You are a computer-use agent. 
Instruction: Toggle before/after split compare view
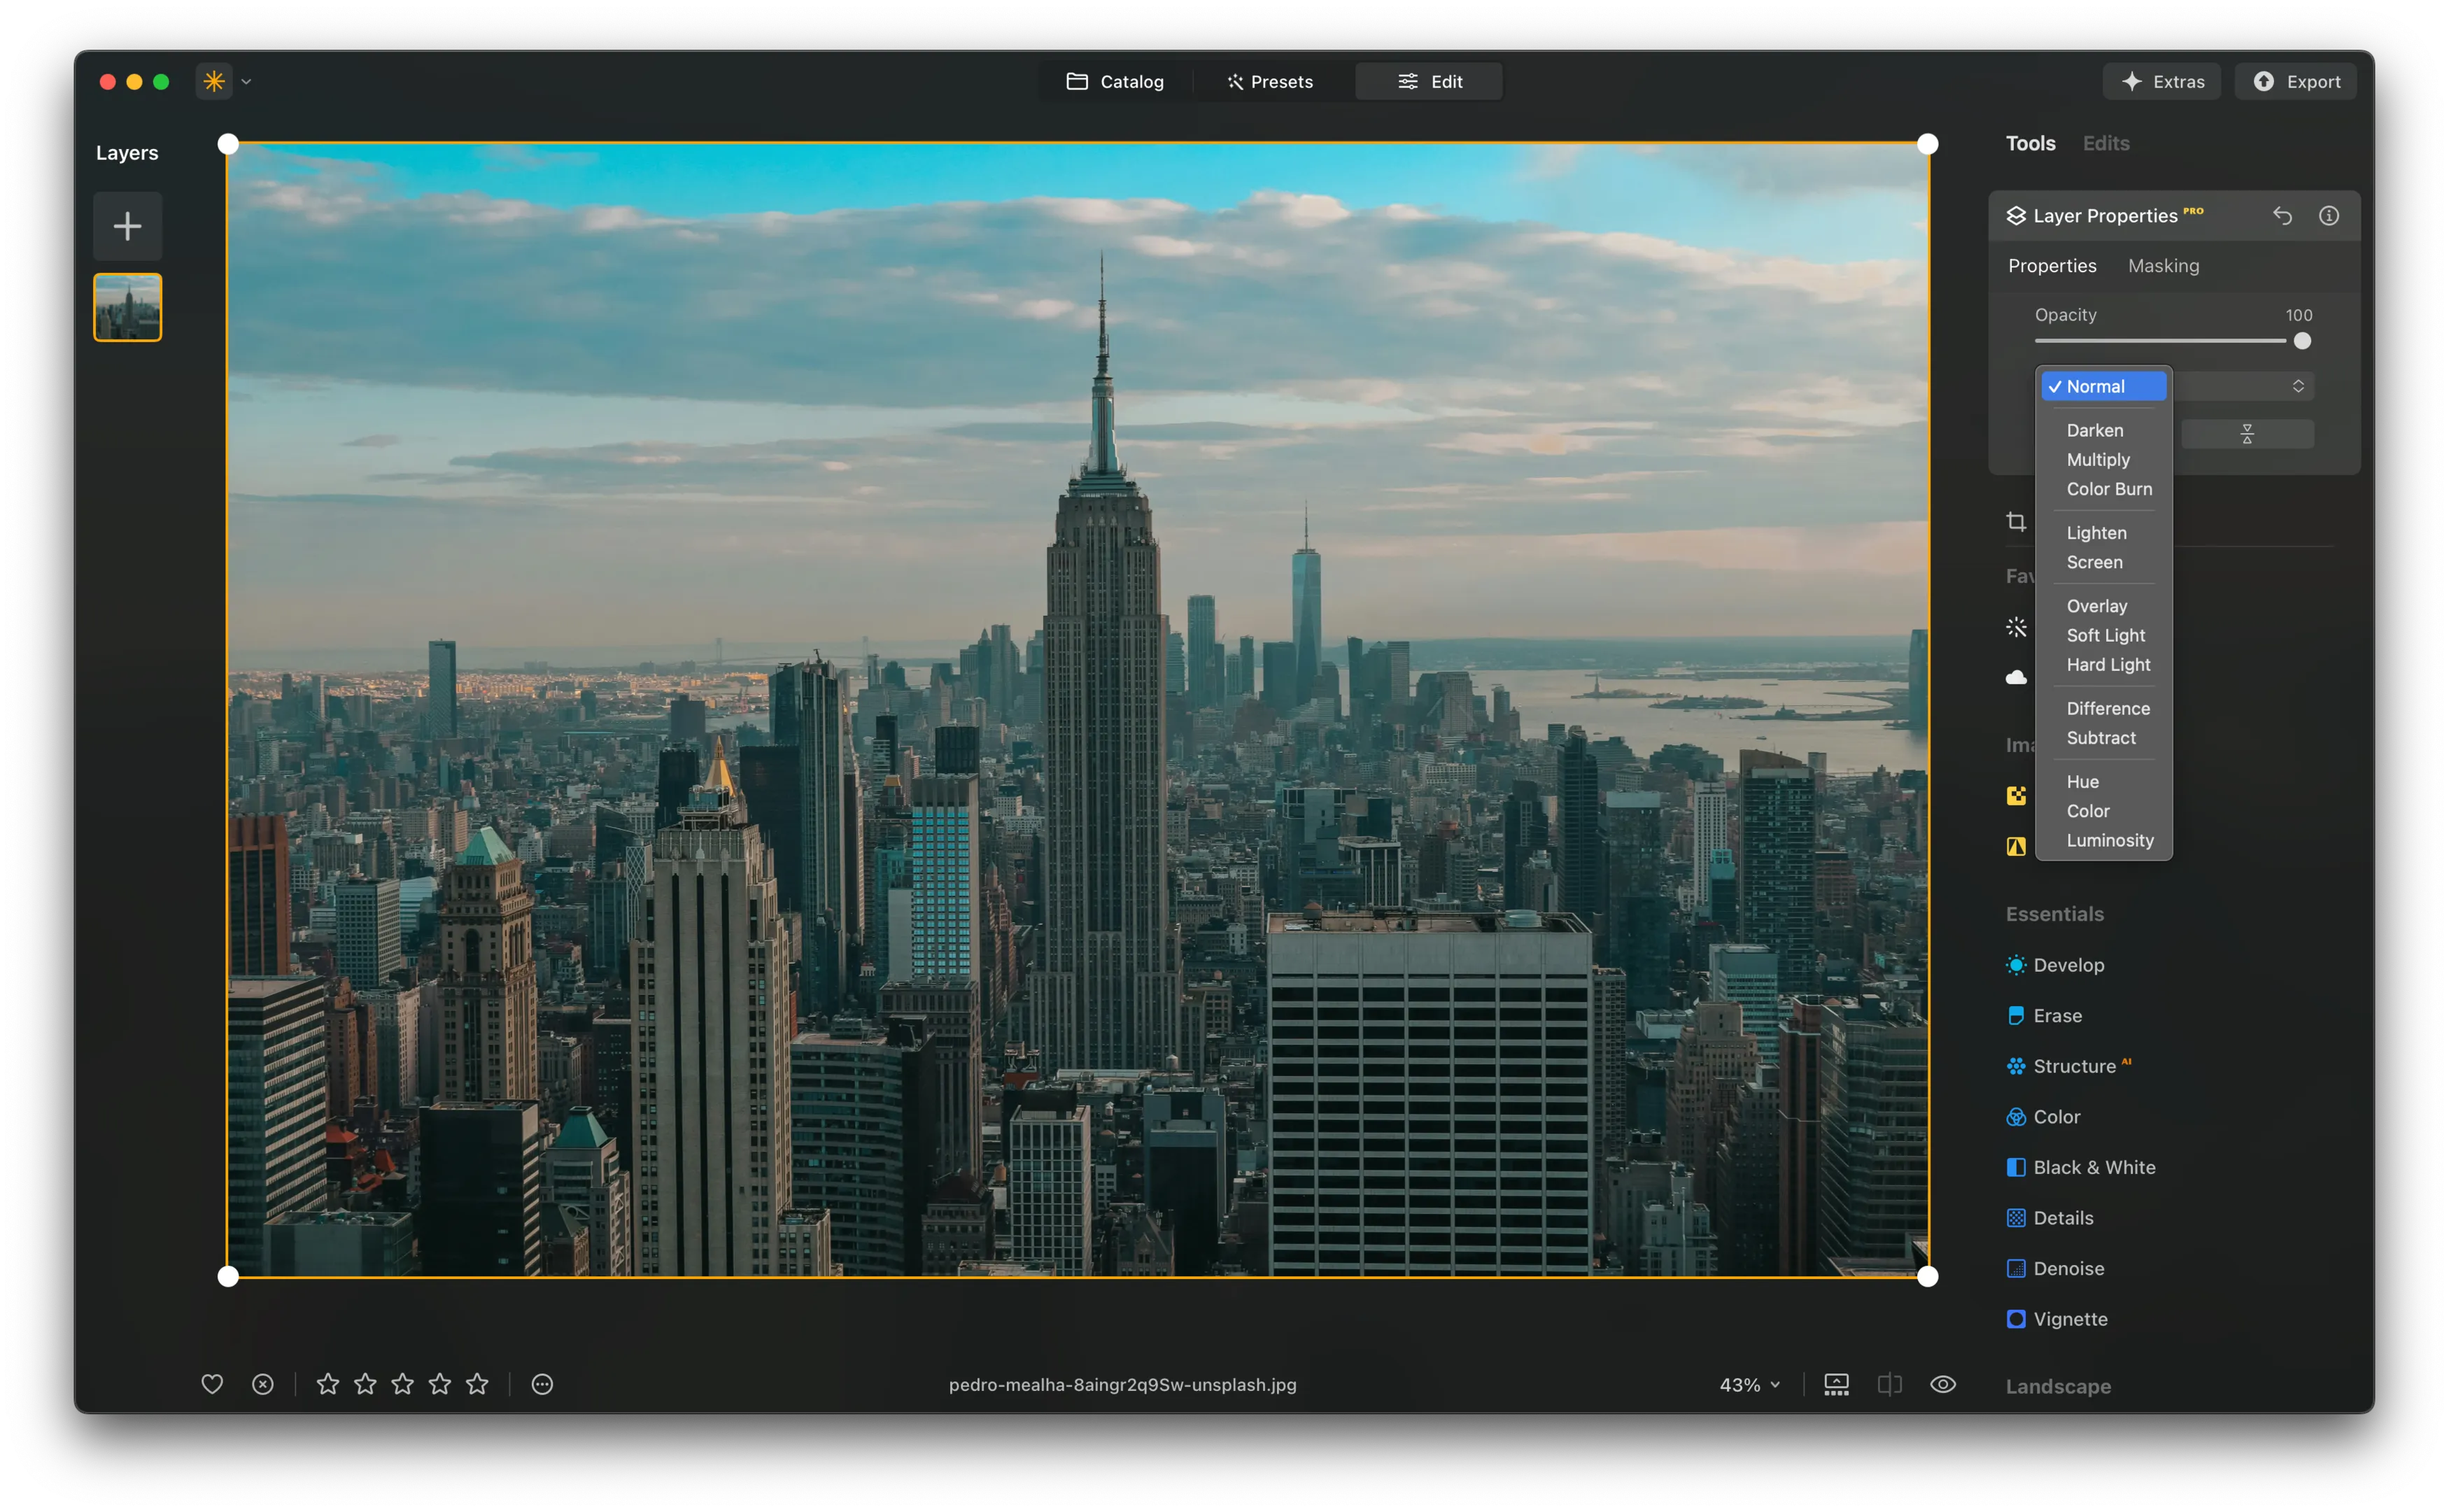(x=1889, y=1384)
